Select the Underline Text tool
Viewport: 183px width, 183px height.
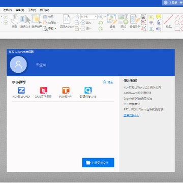coord(151,28)
